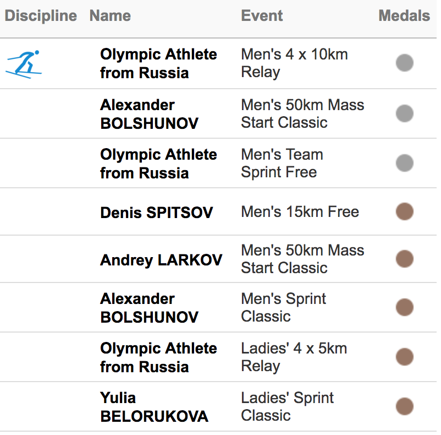
Task: Select Ladies' Sprint Classic event text
Action: [x=288, y=406]
